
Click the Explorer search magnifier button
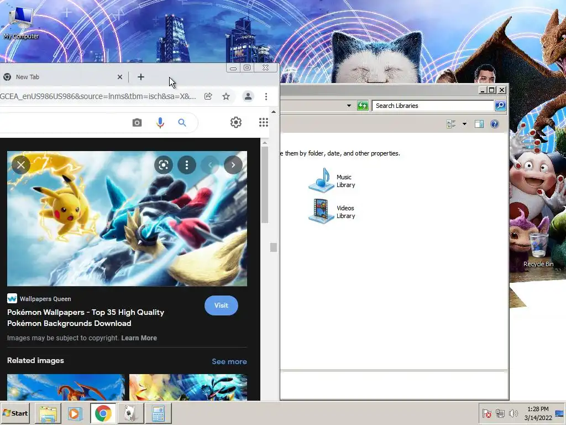500,106
